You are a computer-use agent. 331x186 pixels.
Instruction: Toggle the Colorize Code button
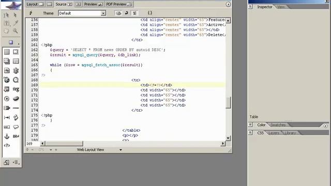pyautogui.click(x=118, y=13)
